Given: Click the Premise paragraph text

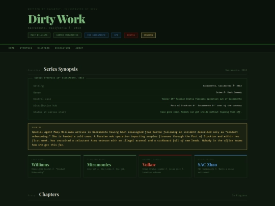Looking at the screenshot, I should tap(137, 138).
